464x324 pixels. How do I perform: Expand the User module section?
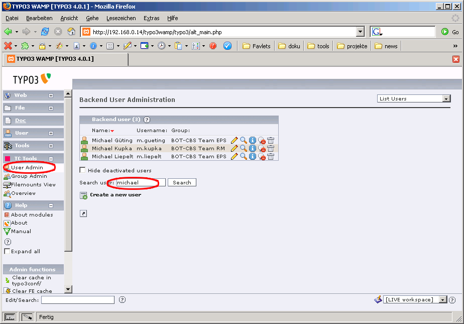[x=51, y=134]
